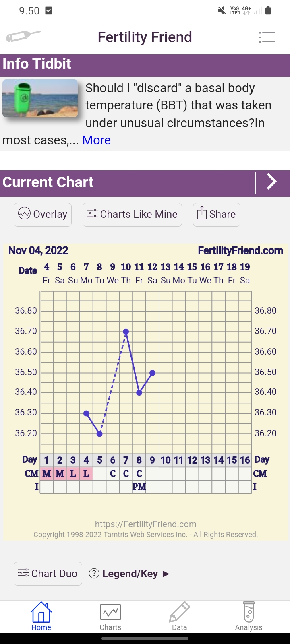Image resolution: width=290 pixels, height=644 pixels.
Task: Open Chart Duo settings
Action: pyautogui.click(x=48, y=574)
